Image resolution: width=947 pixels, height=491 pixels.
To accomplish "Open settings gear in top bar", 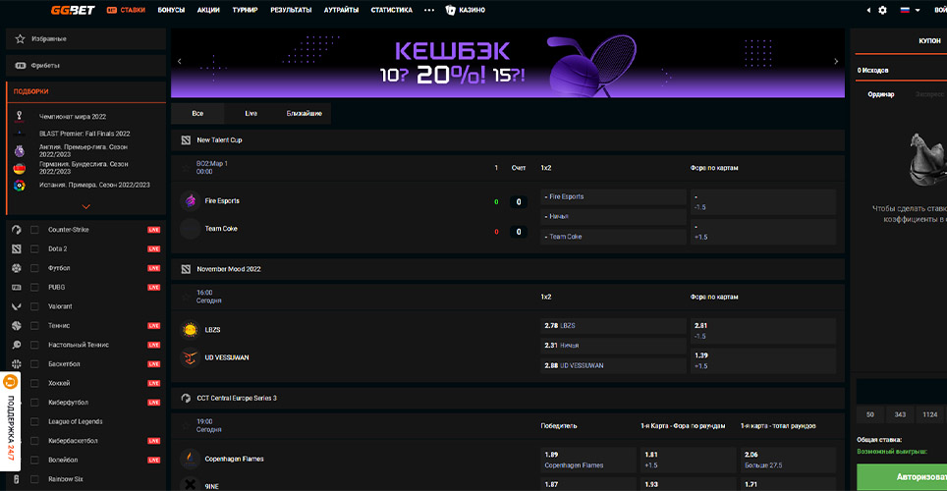I will (882, 10).
